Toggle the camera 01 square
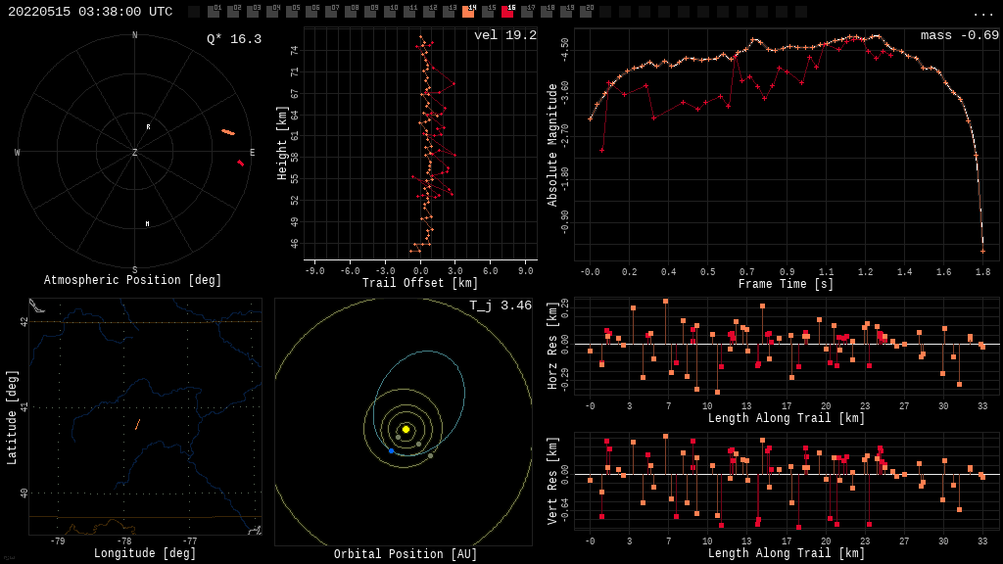 click(214, 12)
